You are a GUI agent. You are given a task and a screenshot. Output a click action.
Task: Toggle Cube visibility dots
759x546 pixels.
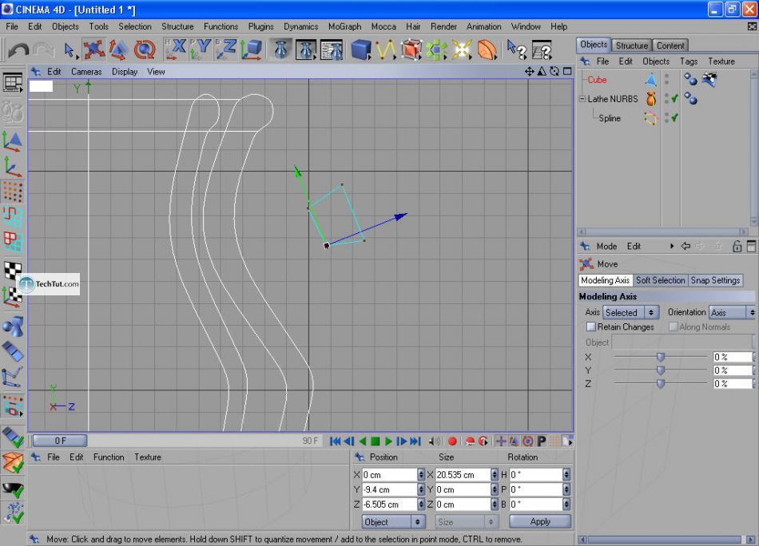point(667,79)
